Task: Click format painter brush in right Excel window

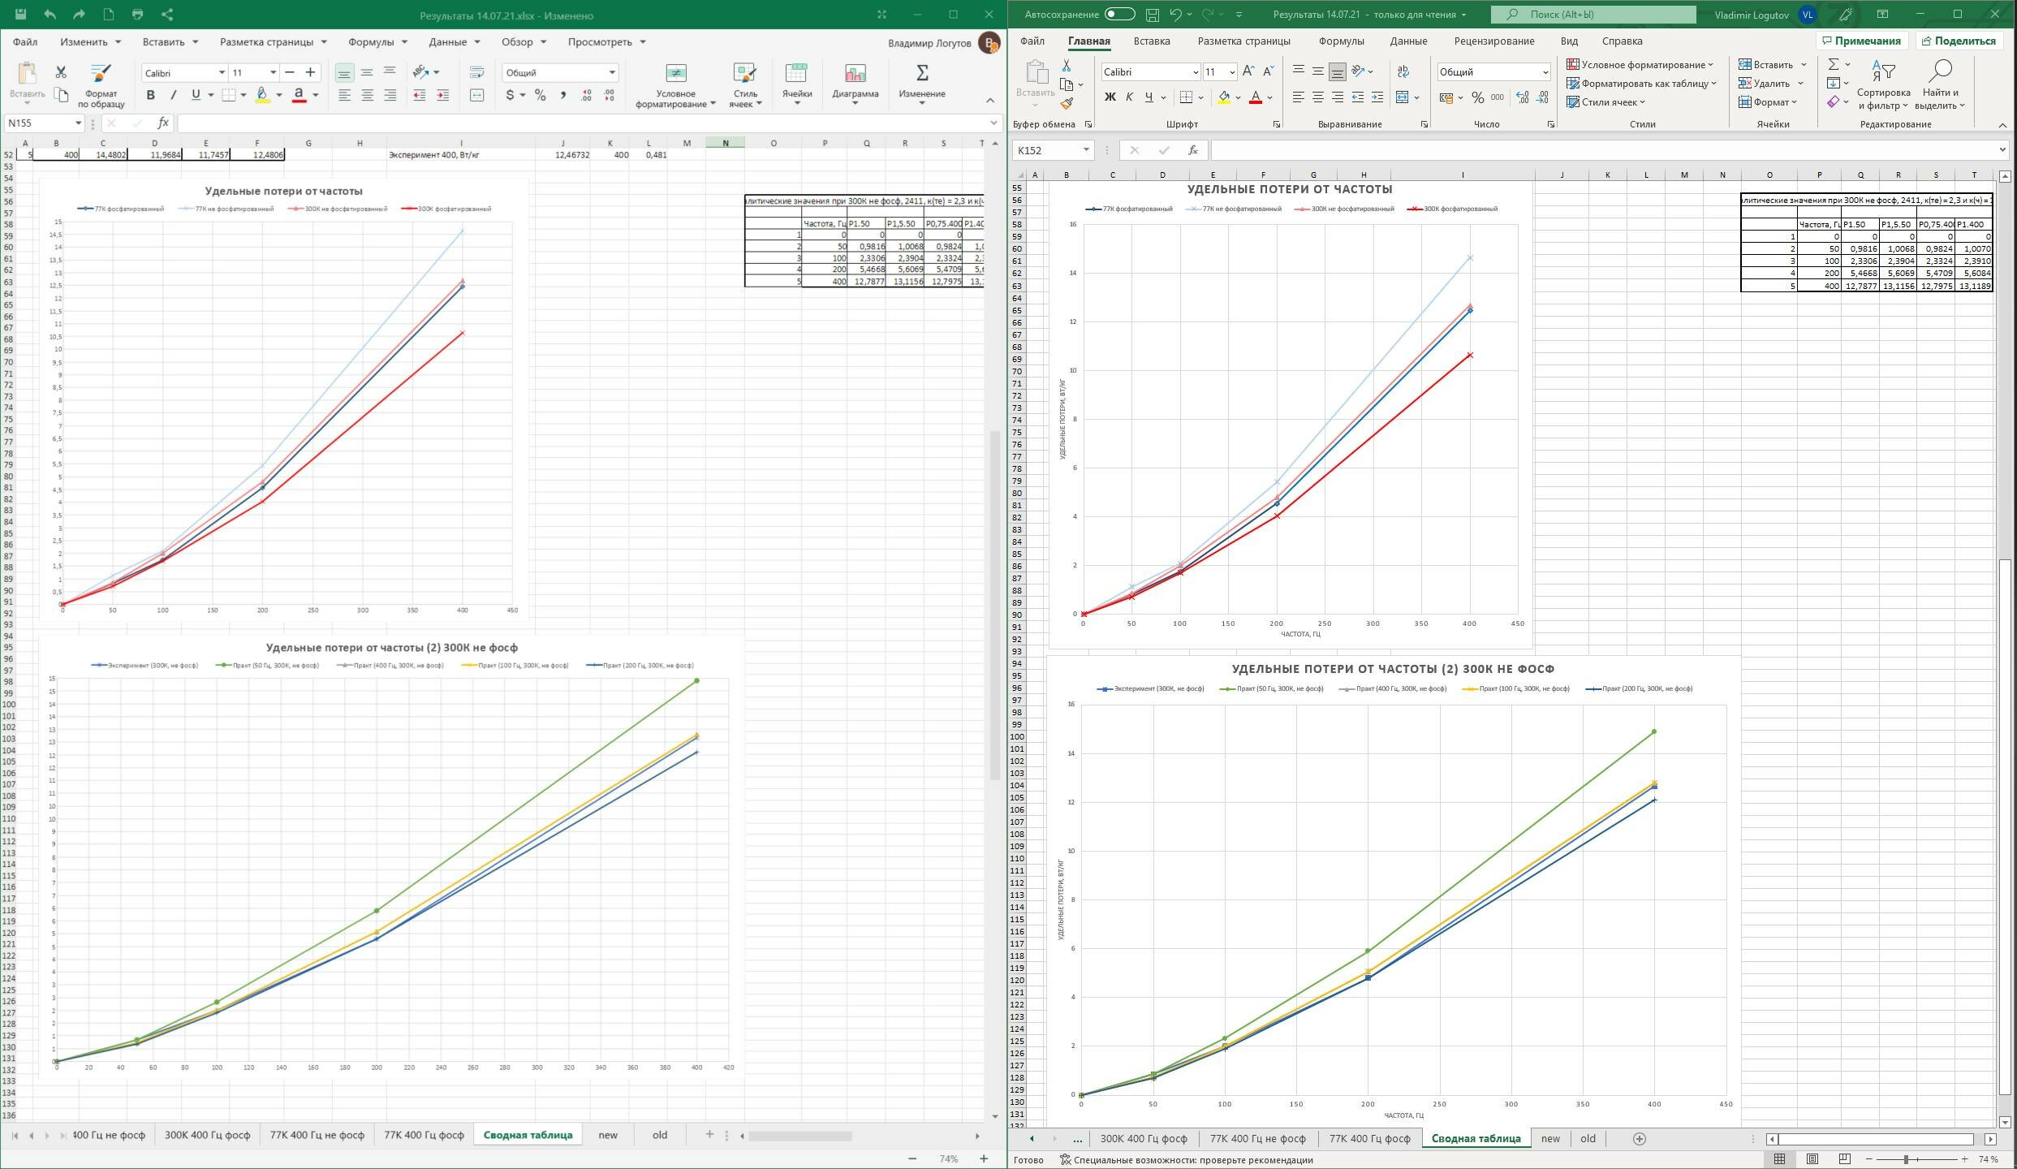Action: point(1067,103)
